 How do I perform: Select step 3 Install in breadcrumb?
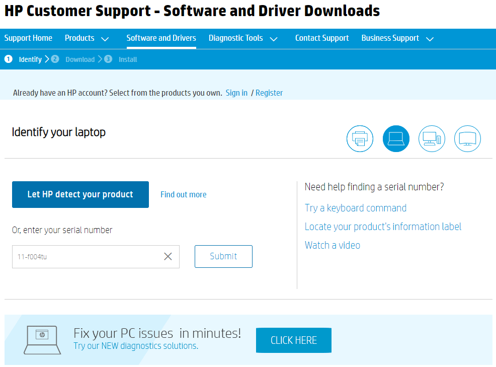click(121, 59)
